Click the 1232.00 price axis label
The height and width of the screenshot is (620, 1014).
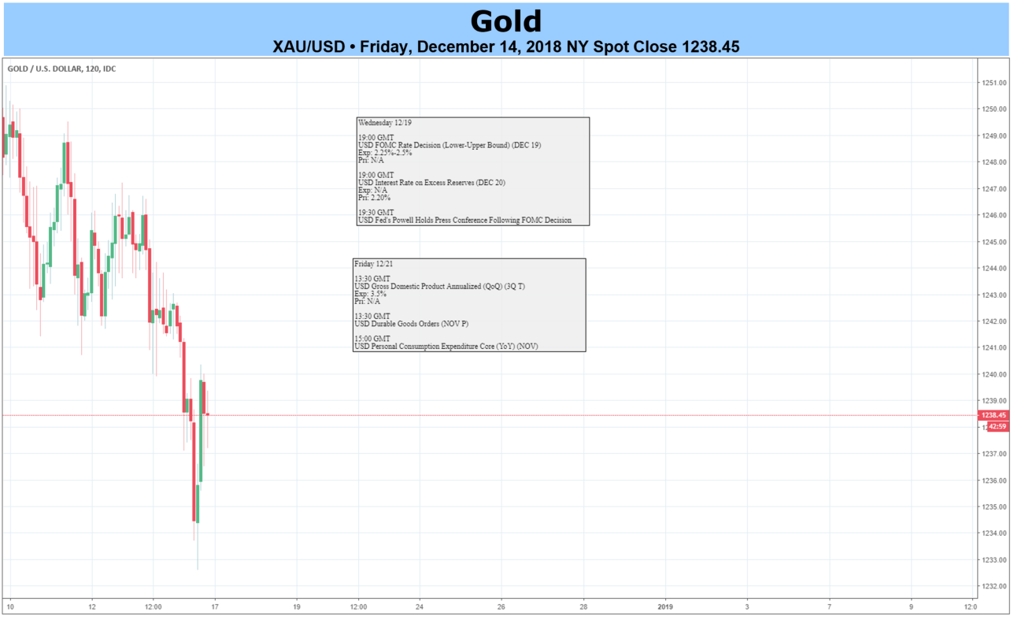click(x=993, y=586)
